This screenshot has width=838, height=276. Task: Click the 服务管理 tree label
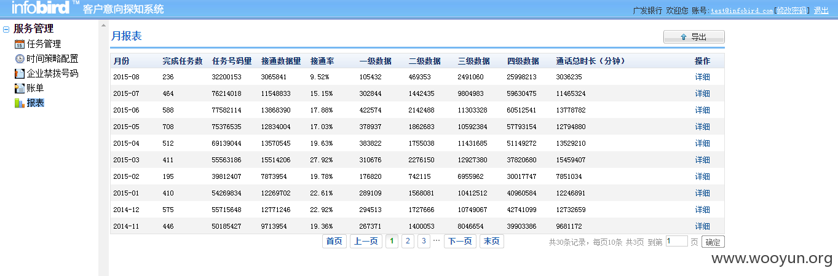[x=34, y=28]
